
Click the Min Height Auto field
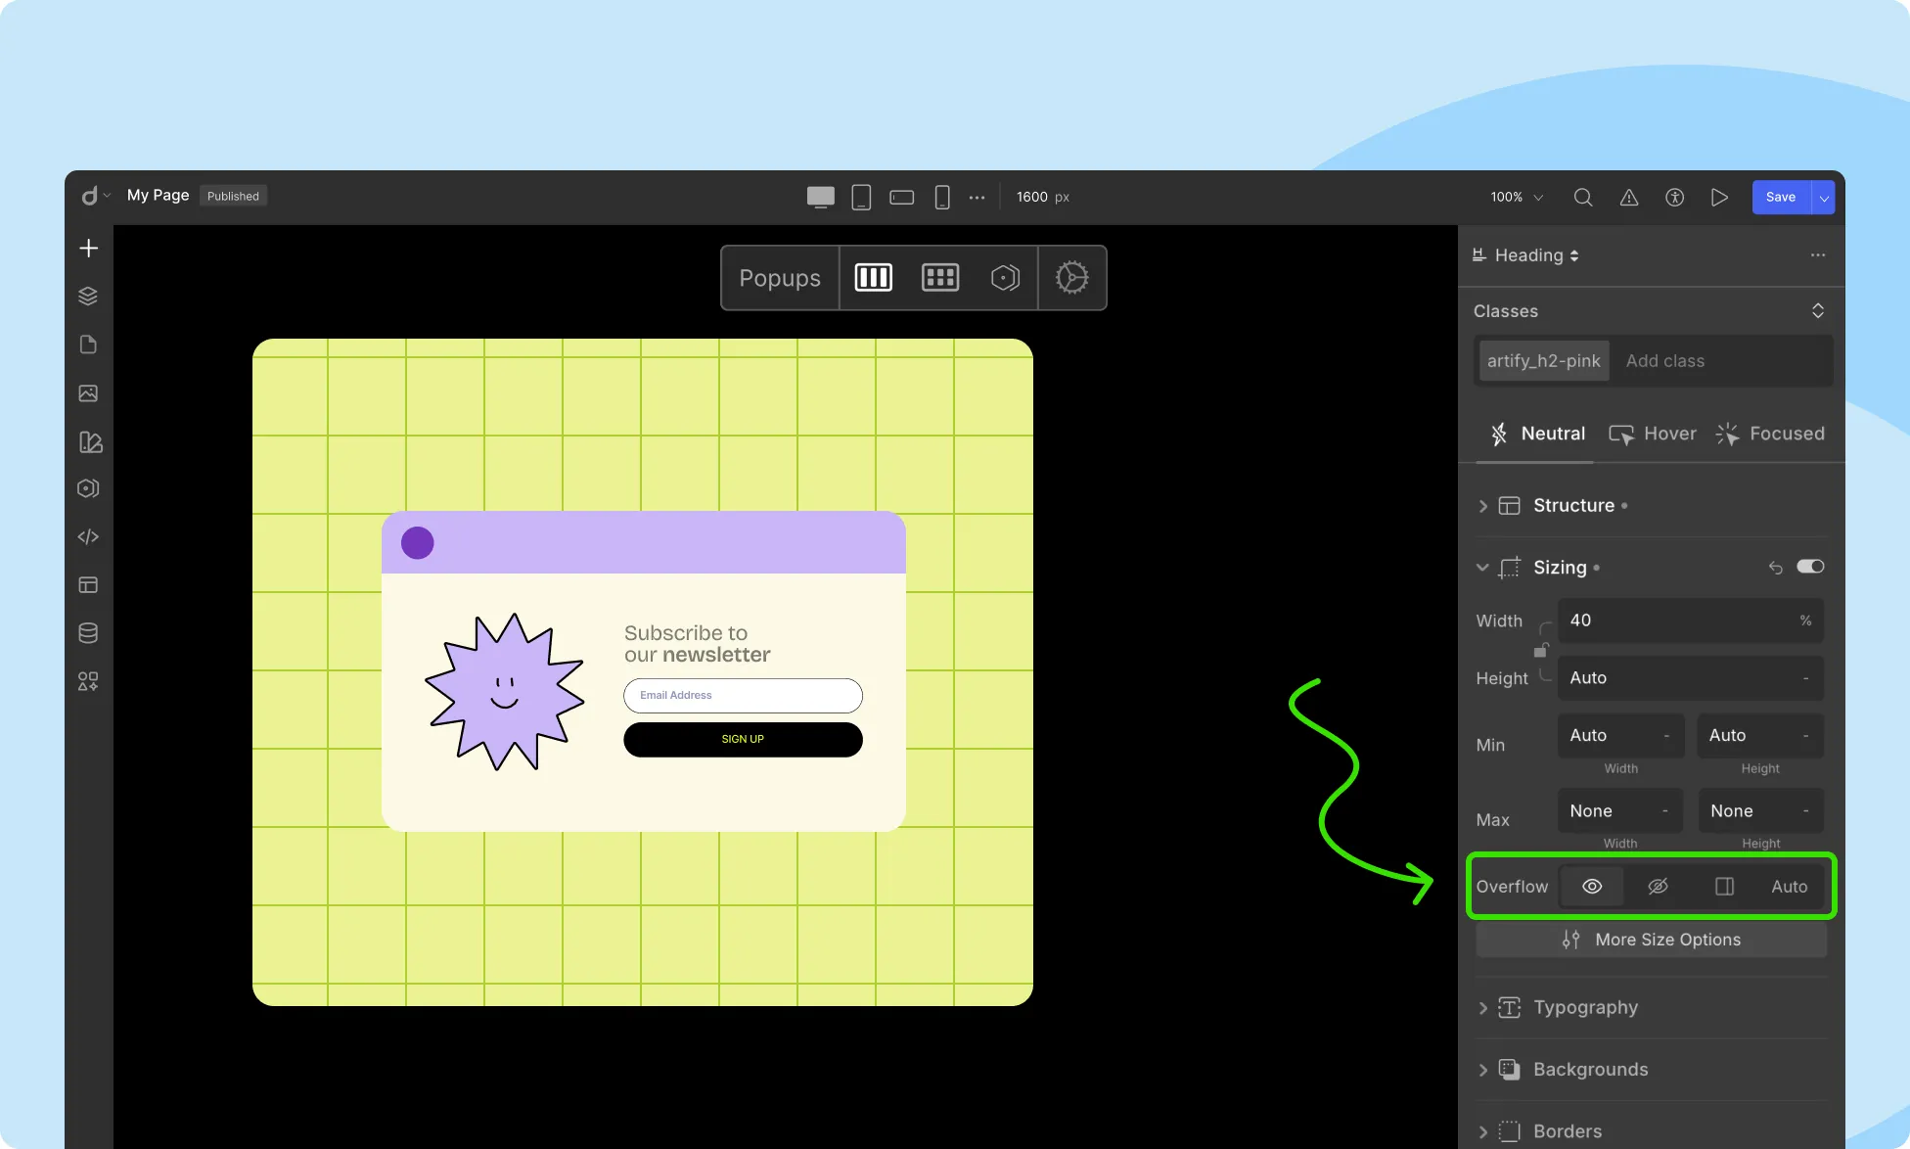tap(1760, 735)
